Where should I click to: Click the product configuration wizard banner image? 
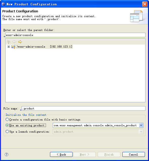tap(136, 16)
